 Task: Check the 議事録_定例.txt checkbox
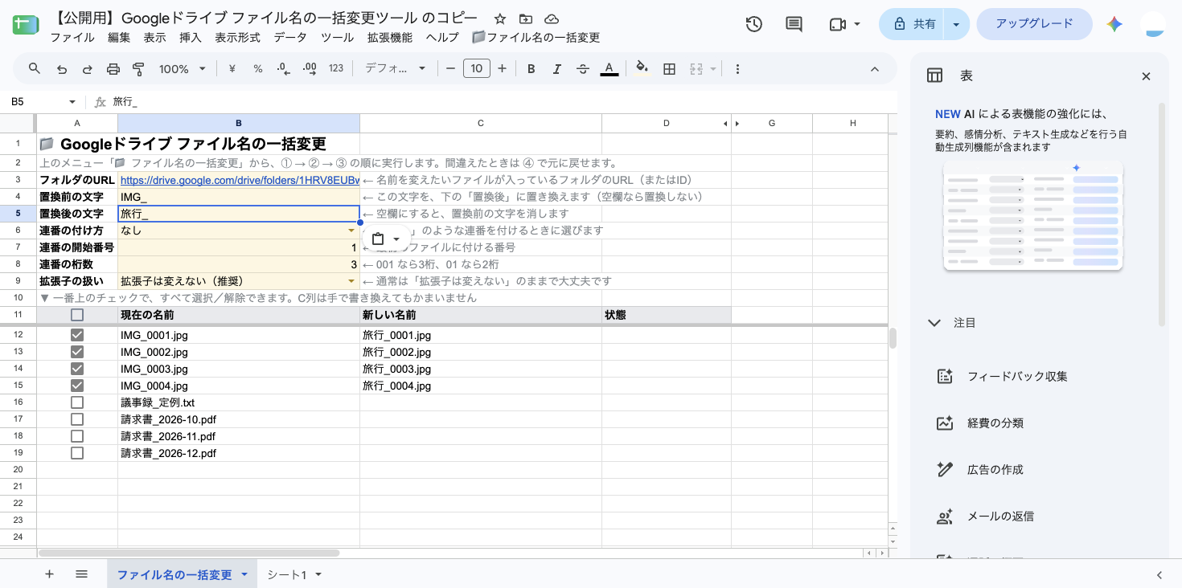(x=77, y=402)
